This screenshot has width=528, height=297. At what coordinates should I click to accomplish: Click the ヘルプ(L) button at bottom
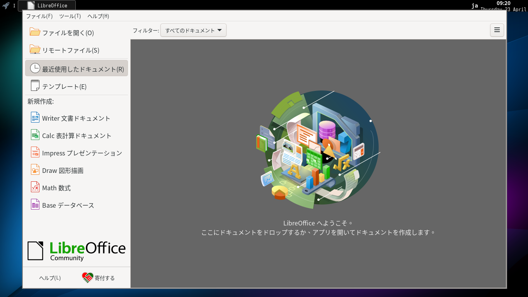(50, 278)
